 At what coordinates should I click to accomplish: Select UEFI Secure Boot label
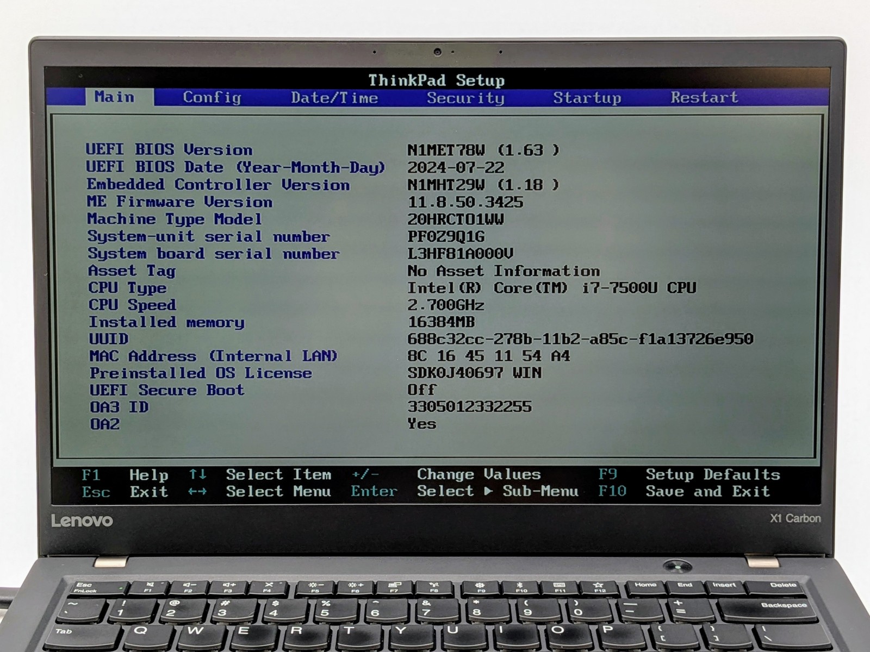(x=167, y=390)
